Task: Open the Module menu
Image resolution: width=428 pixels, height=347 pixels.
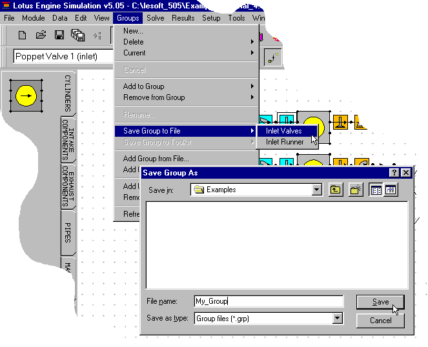Action: pyautogui.click(x=34, y=18)
